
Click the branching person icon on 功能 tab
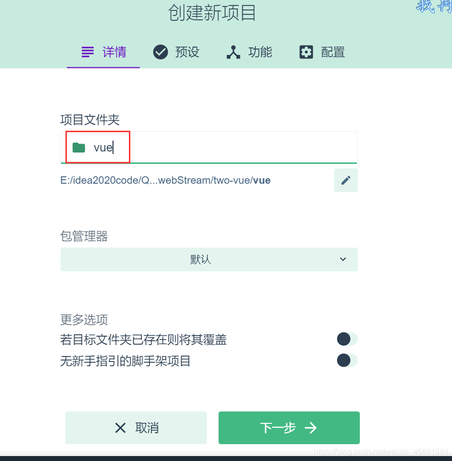pyautogui.click(x=233, y=51)
